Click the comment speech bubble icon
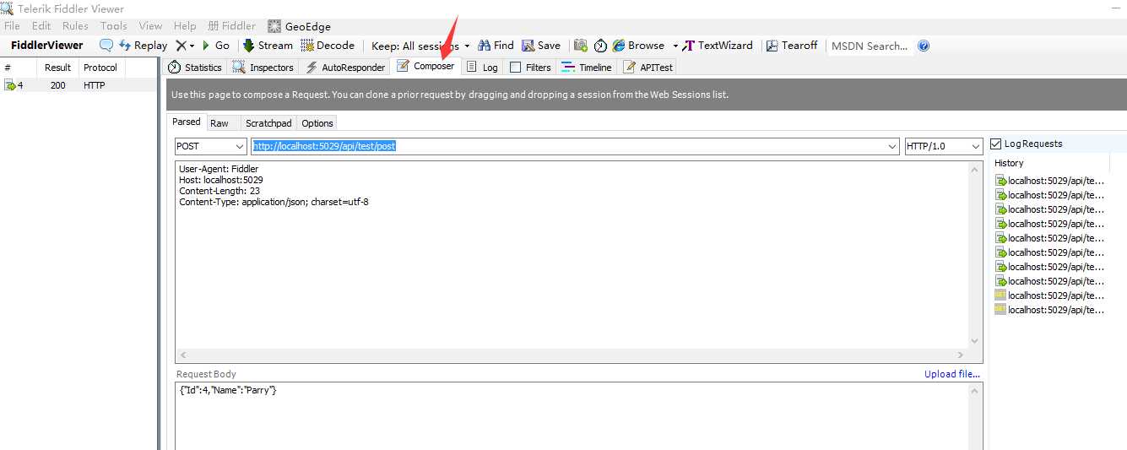Screen dimensions: 1127x450 pyautogui.click(x=106, y=46)
